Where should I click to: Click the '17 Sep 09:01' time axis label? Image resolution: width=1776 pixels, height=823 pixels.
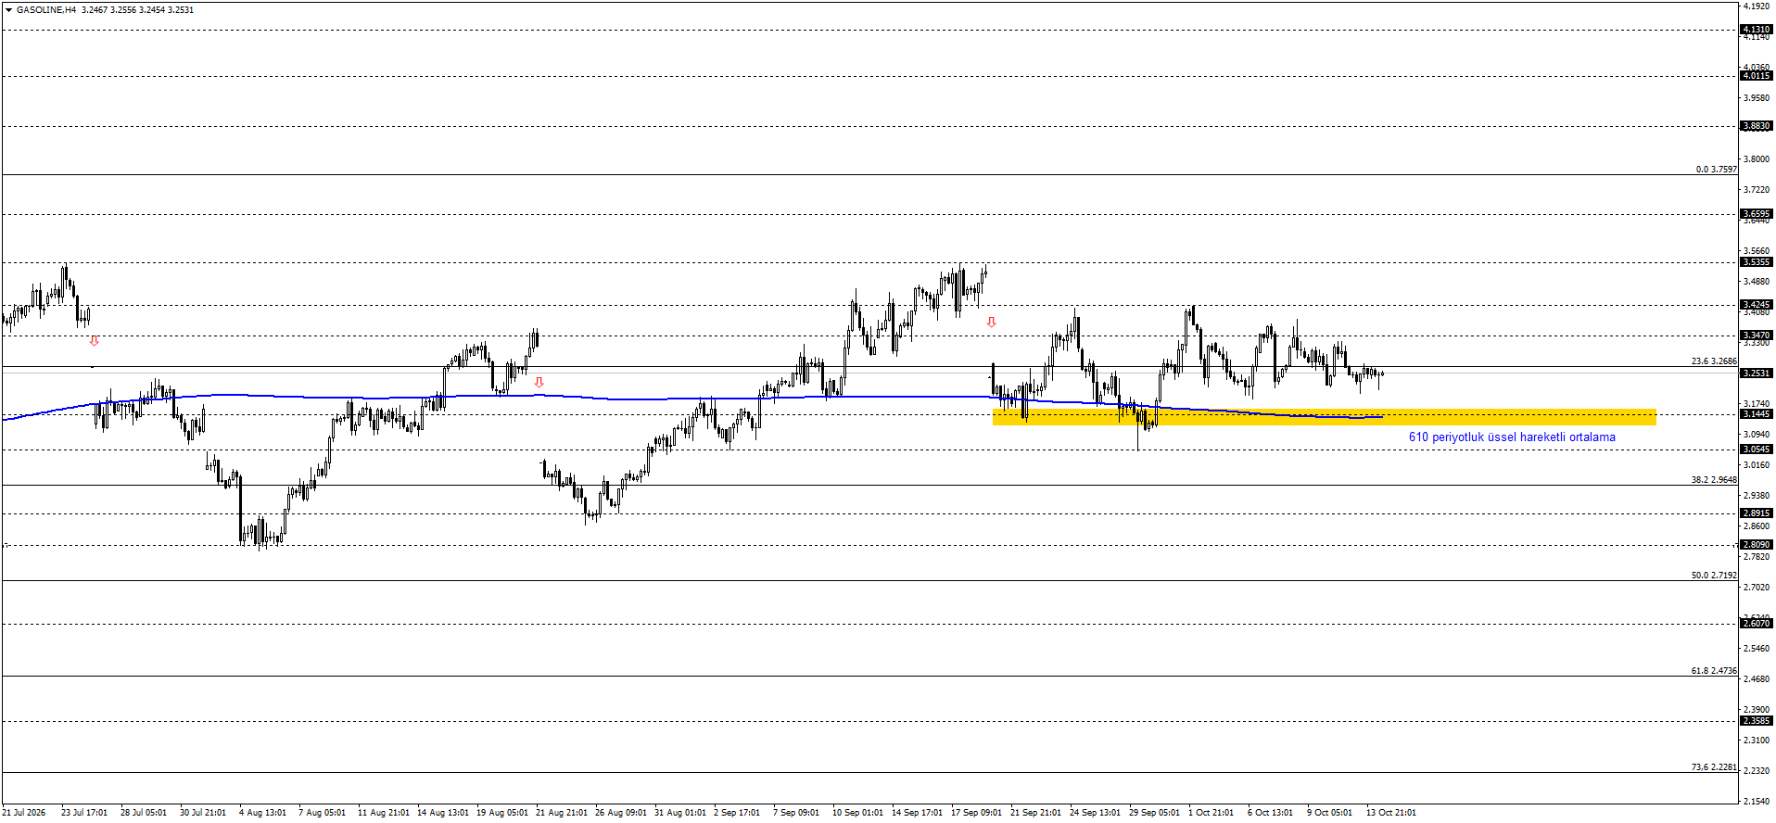[976, 813]
